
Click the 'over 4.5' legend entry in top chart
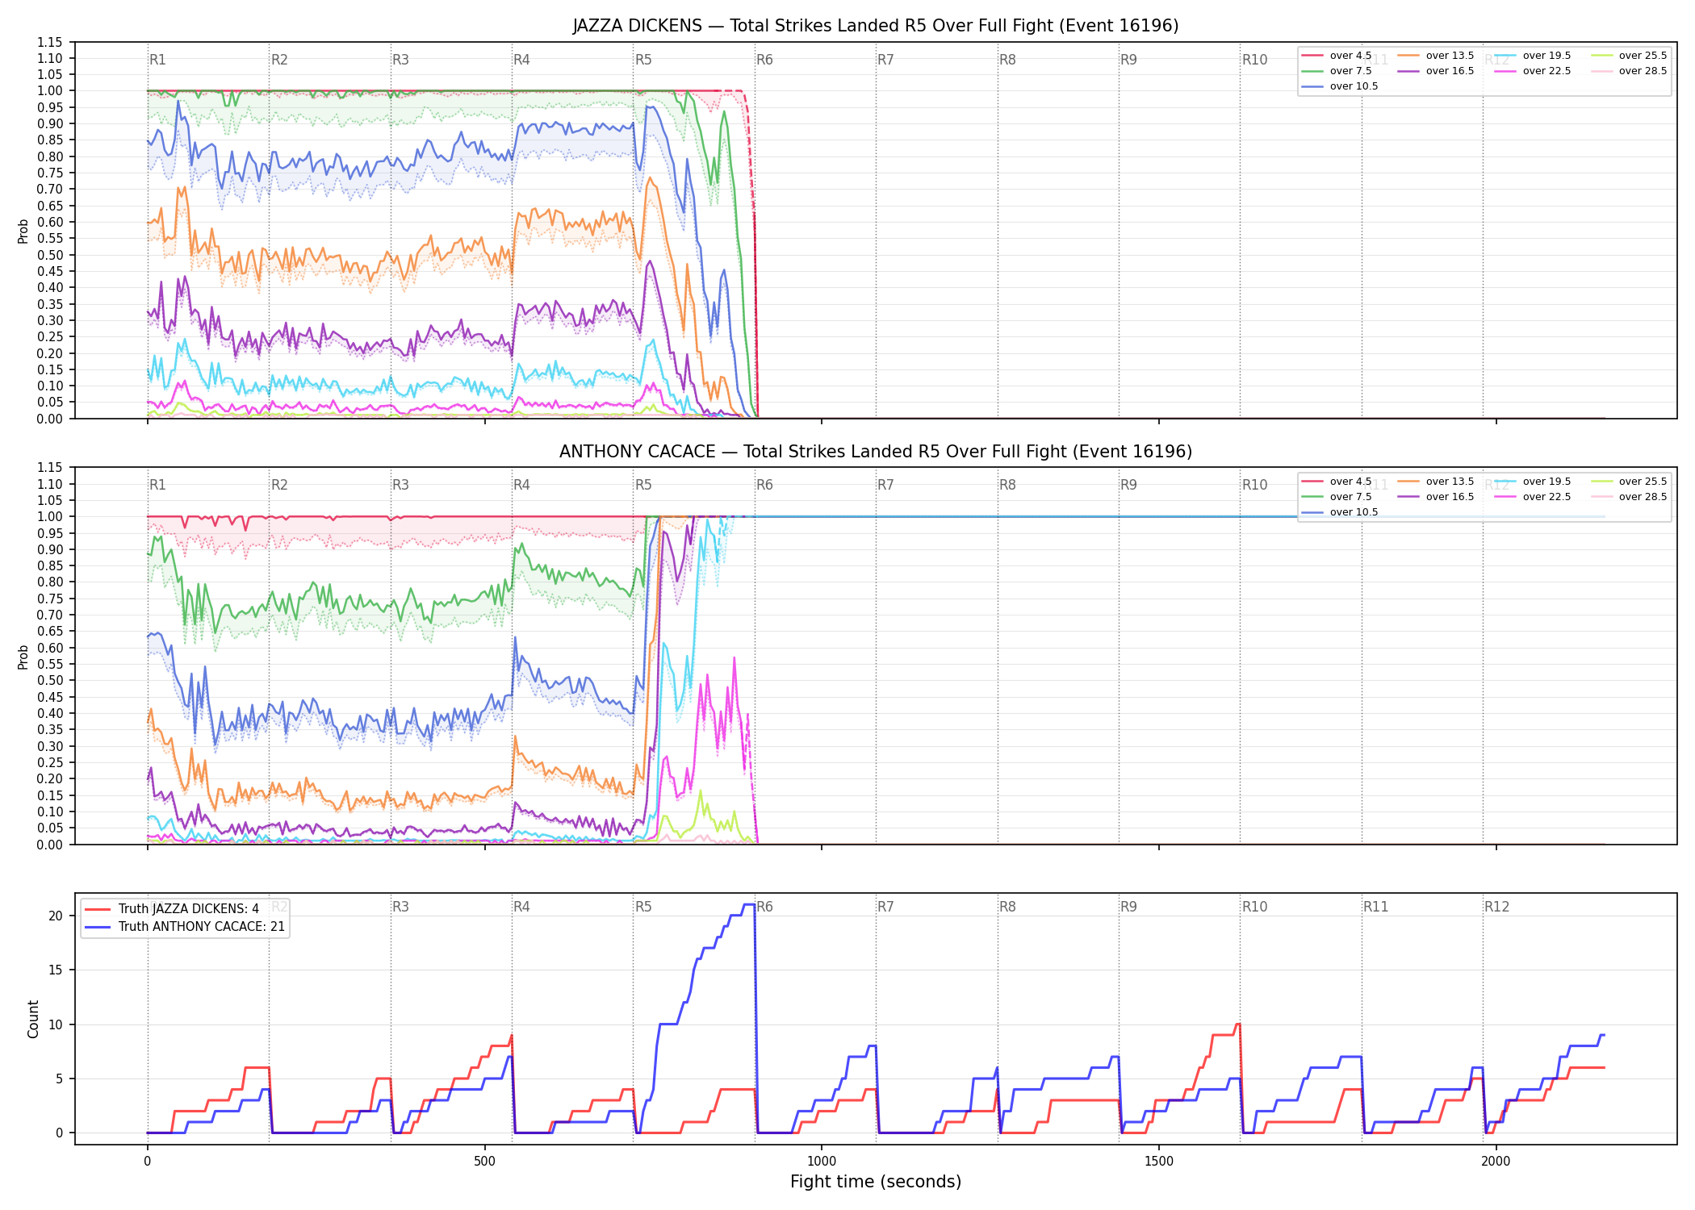pyautogui.click(x=1337, y=56)
